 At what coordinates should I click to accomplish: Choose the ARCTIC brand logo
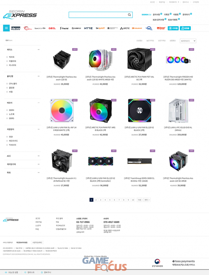click(125, 28)
